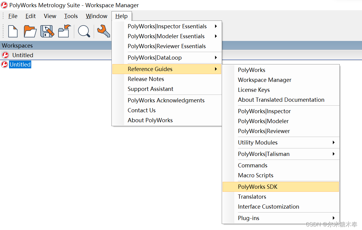362x230 pixels.
Task: Open Macro Scripts guide
Action: coord(281,176)
